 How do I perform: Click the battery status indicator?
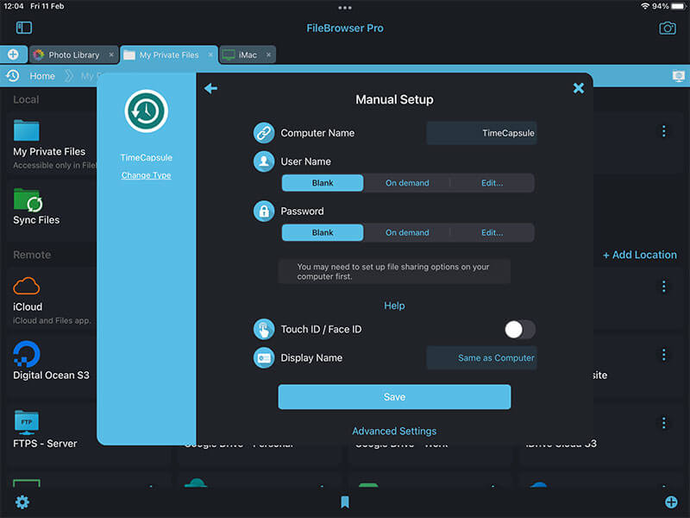(x=678, y=6)
